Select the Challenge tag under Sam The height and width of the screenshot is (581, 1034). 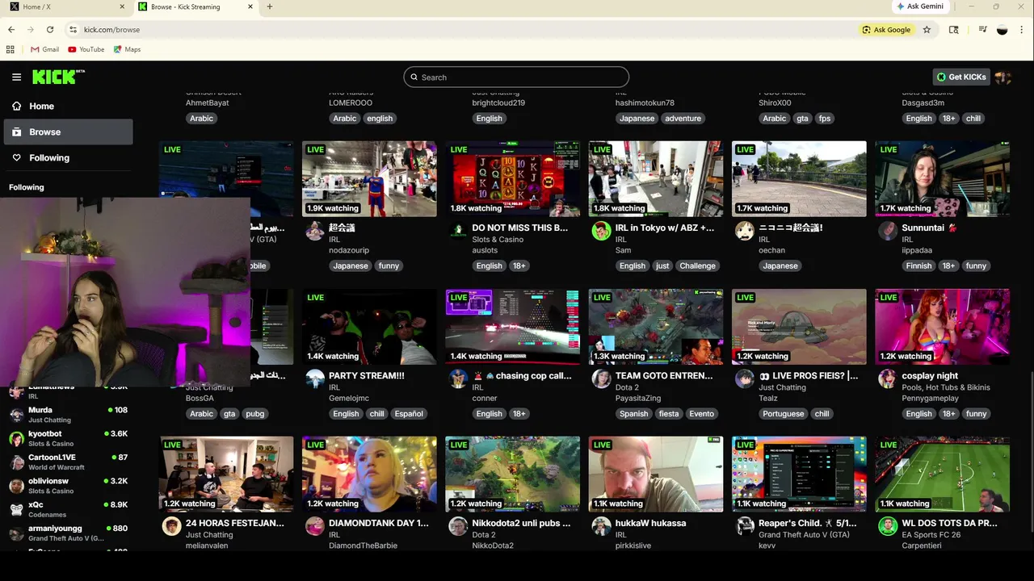pos(697,265)
